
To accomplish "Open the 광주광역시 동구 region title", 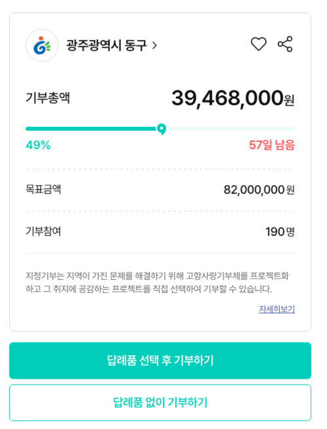I will tap(107, 45).
